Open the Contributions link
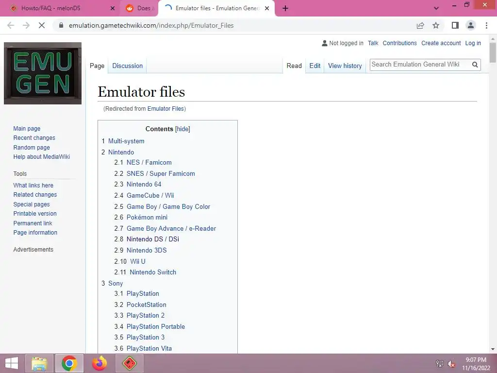Screen dimensions: 497x373 pos(400,43)
